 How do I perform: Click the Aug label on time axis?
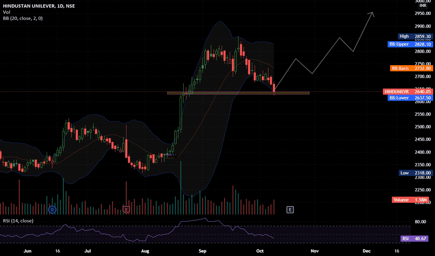[145, 251]
